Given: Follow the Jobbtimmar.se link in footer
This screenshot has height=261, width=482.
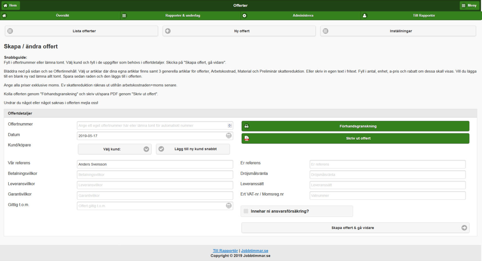Looking at the screenshot, I should click(255, 250).
